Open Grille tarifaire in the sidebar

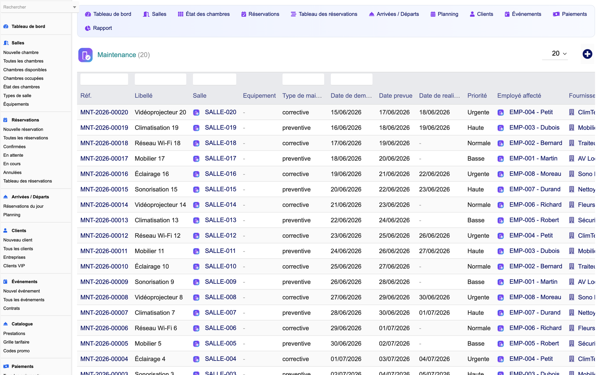(16, 342)
